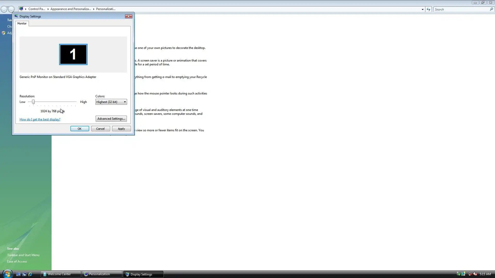The image size is (495, 278).
Task: Click the Windows Start orb
Action: point(7,274)
